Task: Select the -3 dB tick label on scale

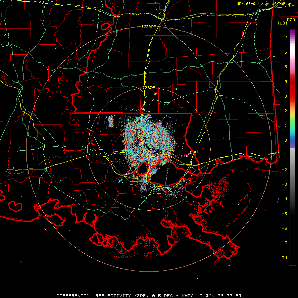Action: coord(284,184)
